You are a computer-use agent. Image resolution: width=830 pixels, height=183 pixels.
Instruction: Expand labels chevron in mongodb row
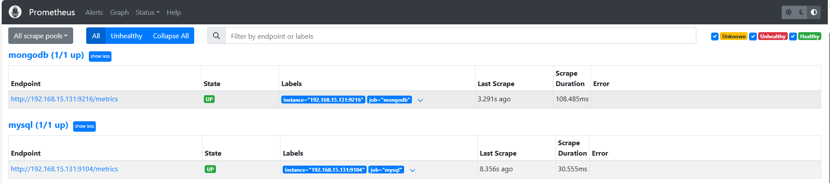point(420,100)
